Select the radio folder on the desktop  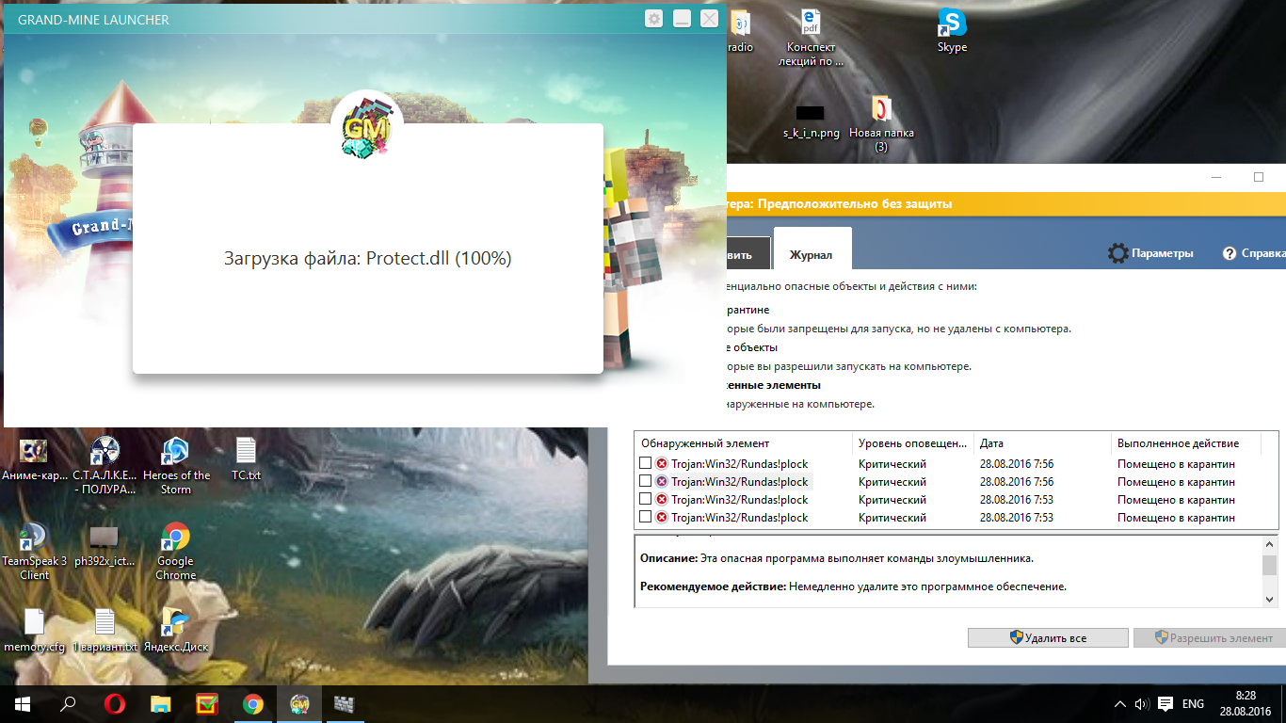tap(740, 31)
